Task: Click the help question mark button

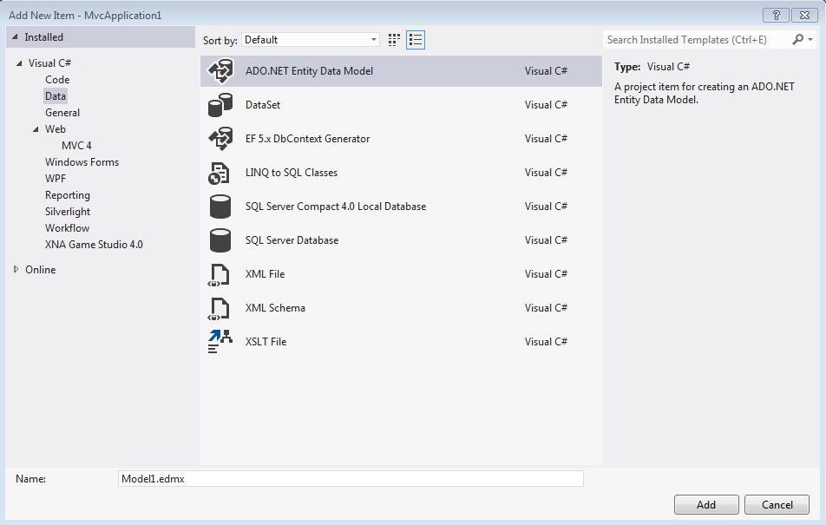Action: 775,15
